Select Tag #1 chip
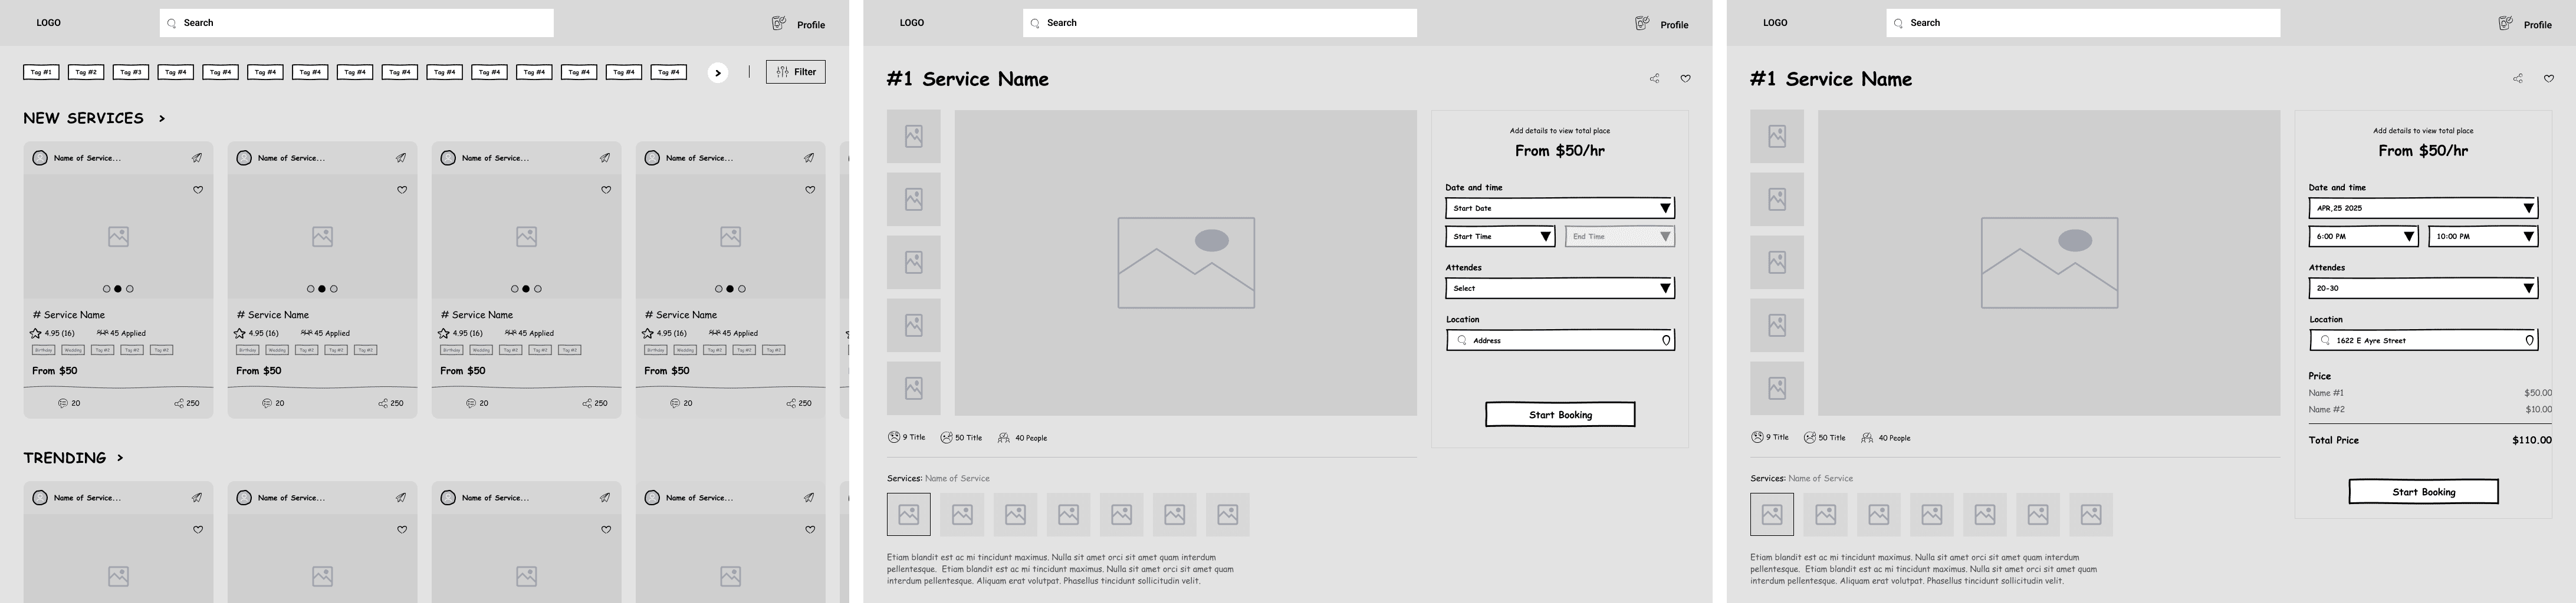This screenshot has width=2576, height=603. (x=41, y=72)
